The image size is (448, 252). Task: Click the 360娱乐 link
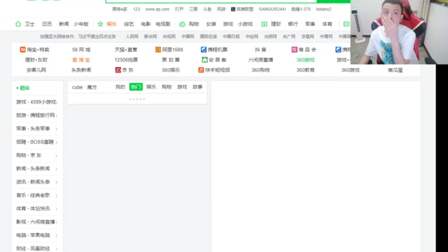[171, 70]
